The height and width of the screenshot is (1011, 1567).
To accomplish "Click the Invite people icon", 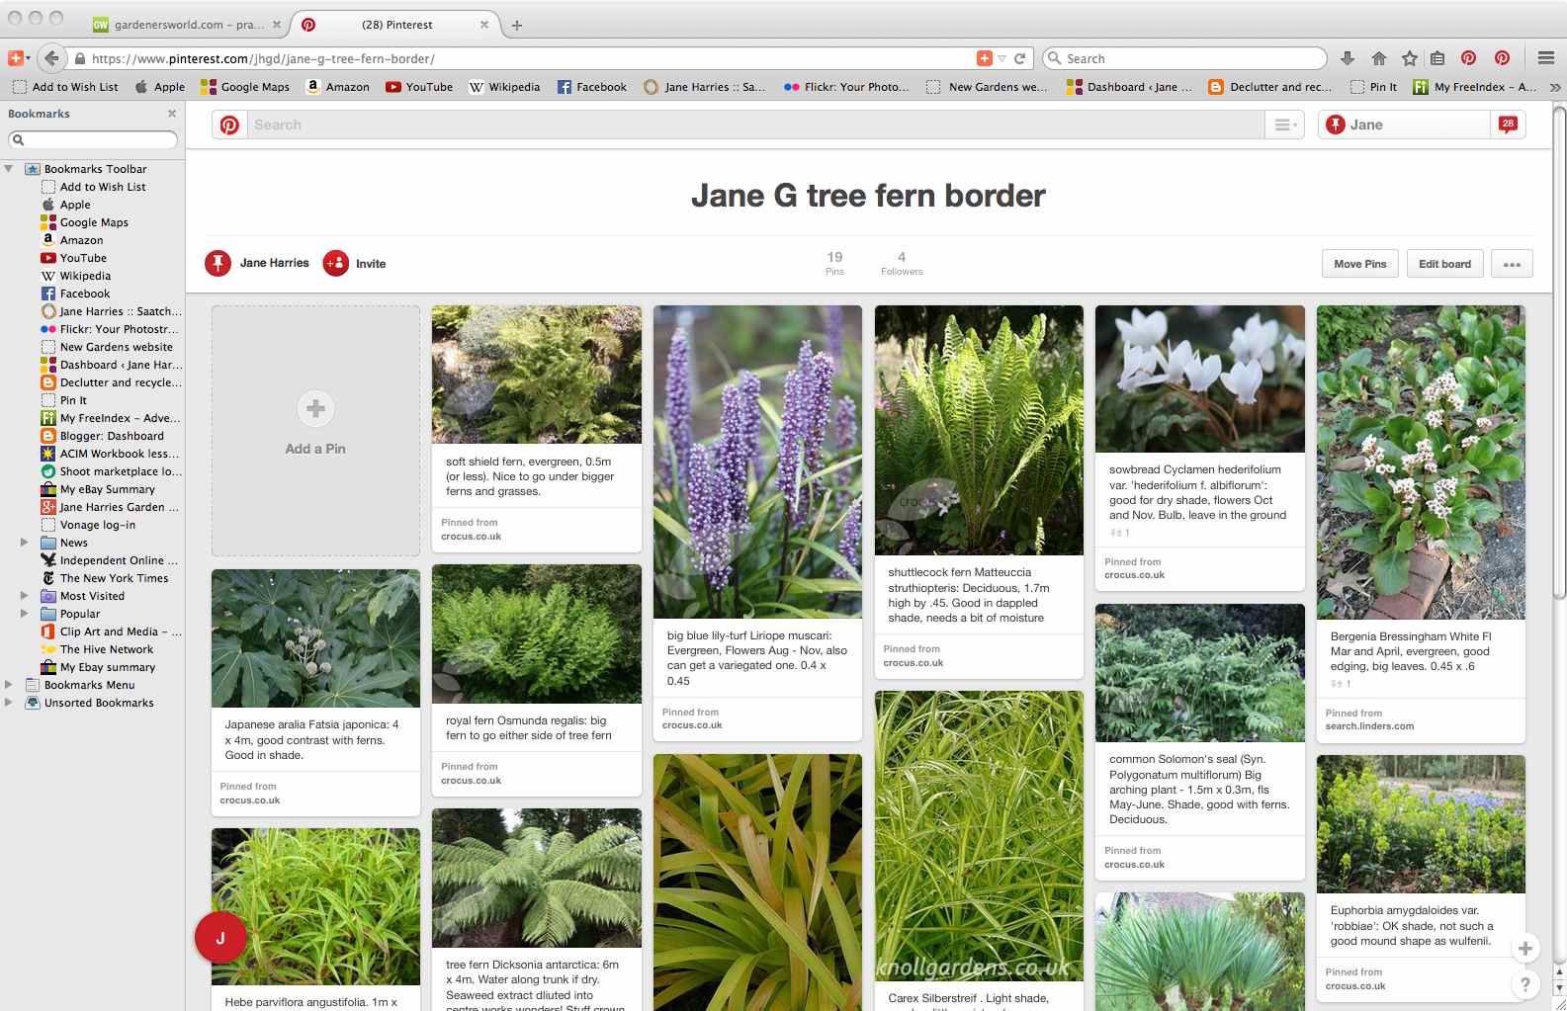I will tap(336, 263).
